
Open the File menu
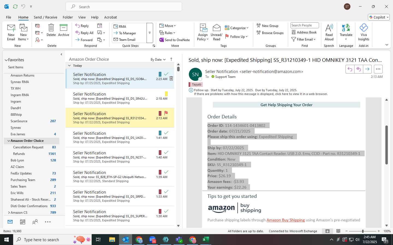[8, 17]
